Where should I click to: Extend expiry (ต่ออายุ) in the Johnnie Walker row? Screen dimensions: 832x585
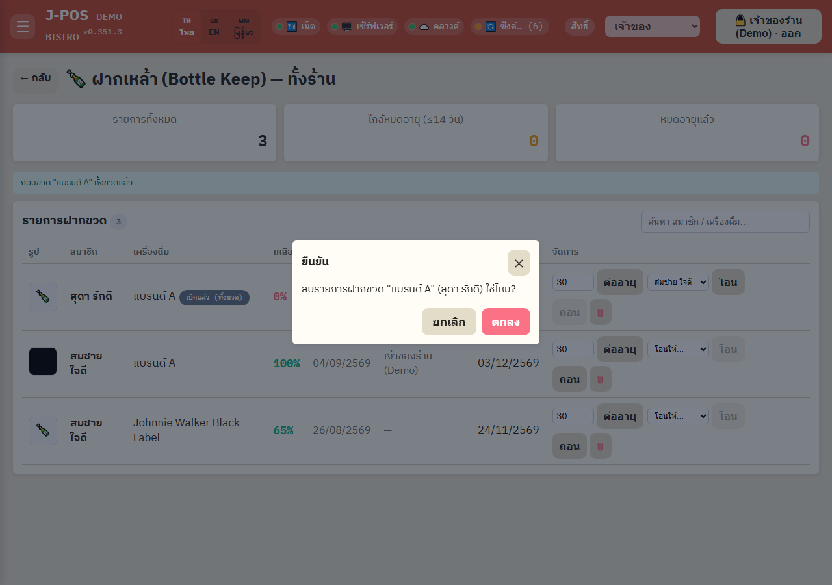(620, 416)
